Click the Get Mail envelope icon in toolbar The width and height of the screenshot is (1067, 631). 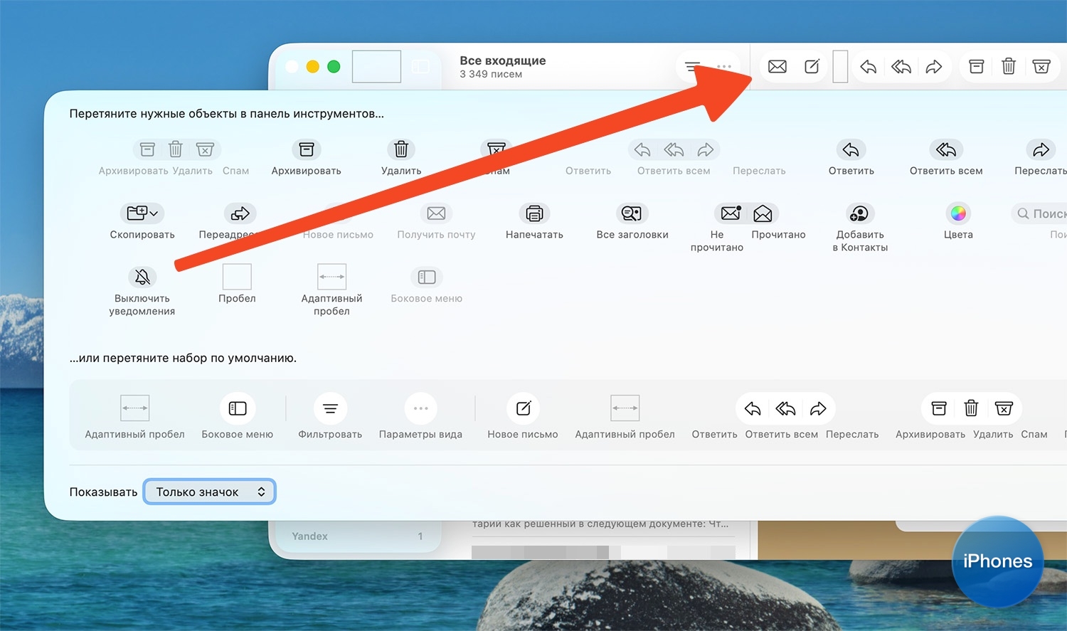(x=777, y=67)
